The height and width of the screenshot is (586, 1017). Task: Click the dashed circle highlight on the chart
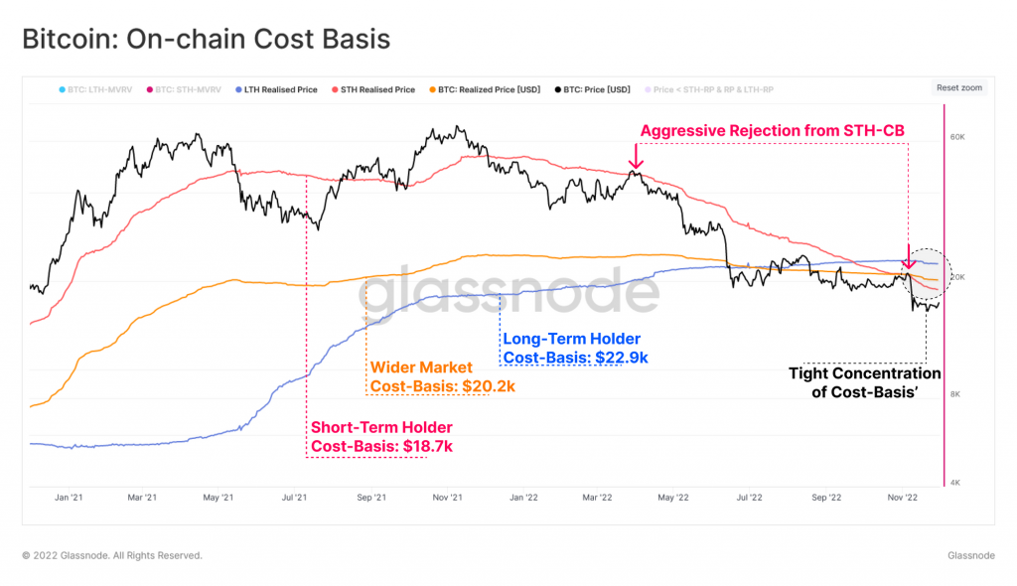click(932, 271)
